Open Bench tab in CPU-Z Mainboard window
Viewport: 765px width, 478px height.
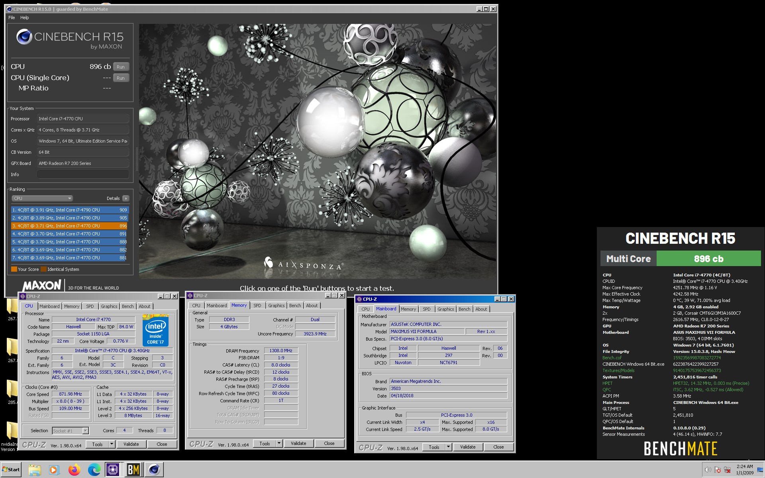(x=464, y=309)
